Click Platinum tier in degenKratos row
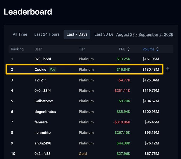The image size is (181, 159). [86, 112]
